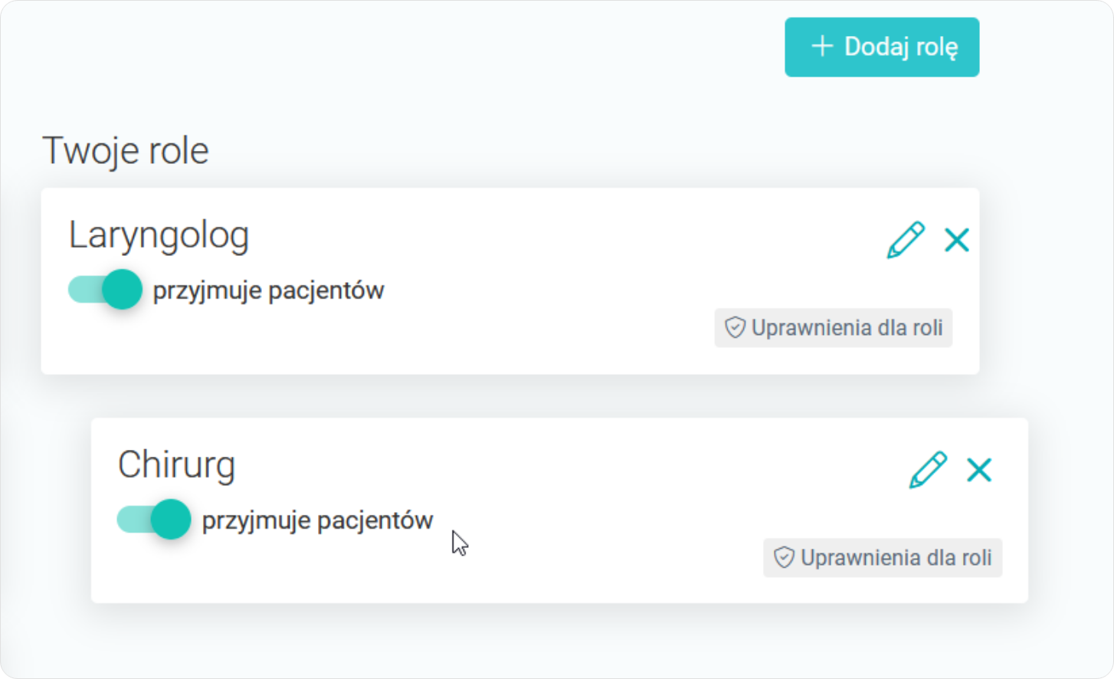
Task: Click the shield icon next to Uprawnienia dla roli for Laryngolog
Action: (735, 328)
